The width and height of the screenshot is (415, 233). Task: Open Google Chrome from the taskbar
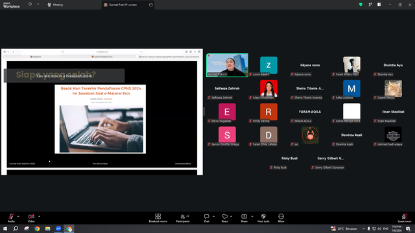[37, 228]
